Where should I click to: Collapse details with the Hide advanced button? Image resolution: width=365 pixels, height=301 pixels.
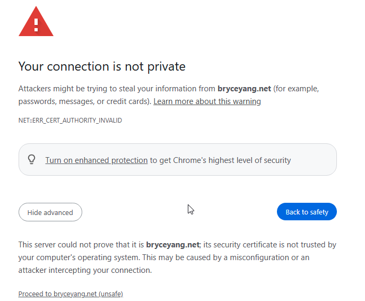click(50, 212)
